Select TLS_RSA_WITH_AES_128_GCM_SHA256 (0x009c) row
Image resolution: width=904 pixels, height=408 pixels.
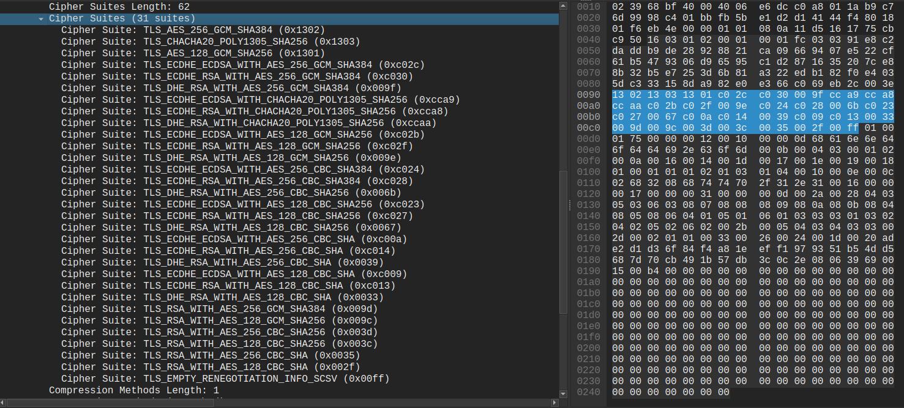[x=279, y=321]
